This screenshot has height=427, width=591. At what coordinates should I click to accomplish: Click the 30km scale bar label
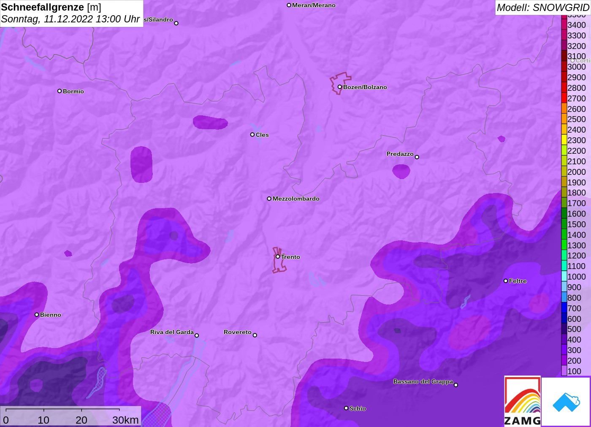[x=125, y=420]
